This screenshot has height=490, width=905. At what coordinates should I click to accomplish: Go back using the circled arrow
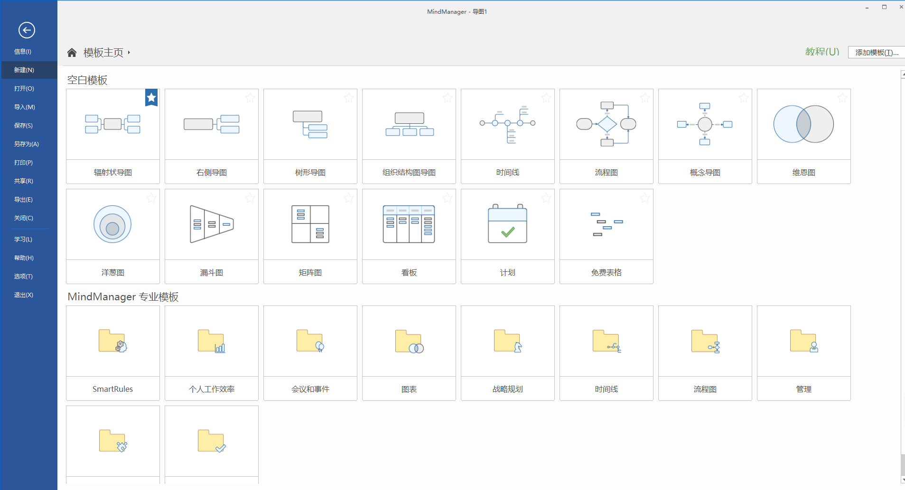coord(27,30)
